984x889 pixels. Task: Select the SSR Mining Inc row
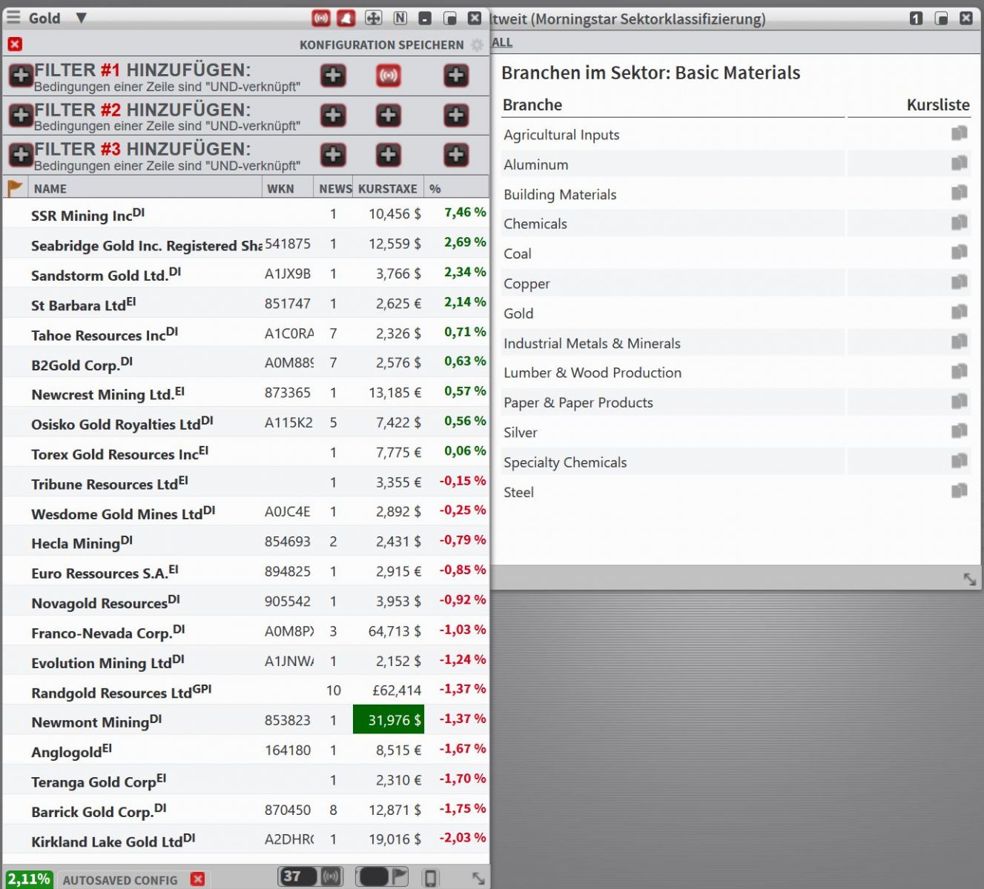click(246, 214)
